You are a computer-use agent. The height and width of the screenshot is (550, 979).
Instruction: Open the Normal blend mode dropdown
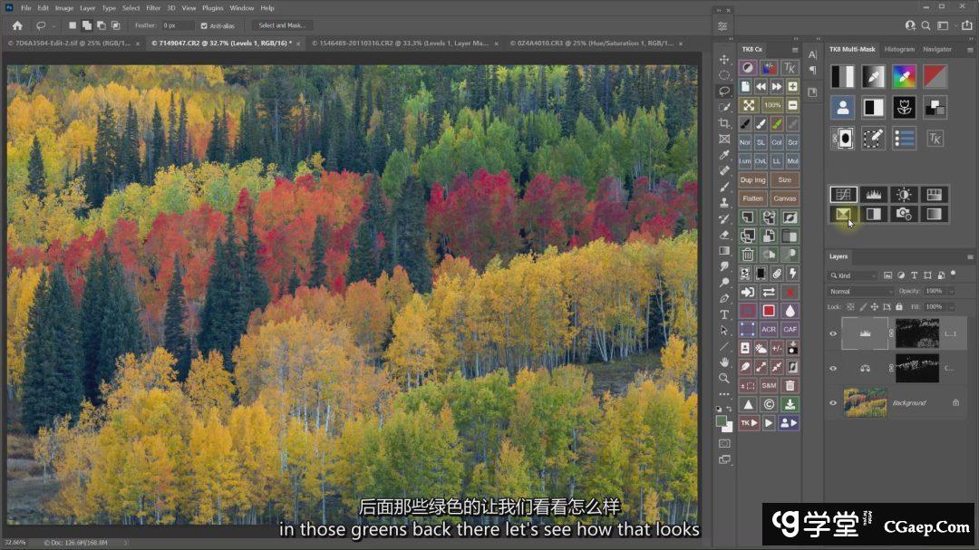tap(860, 292)
